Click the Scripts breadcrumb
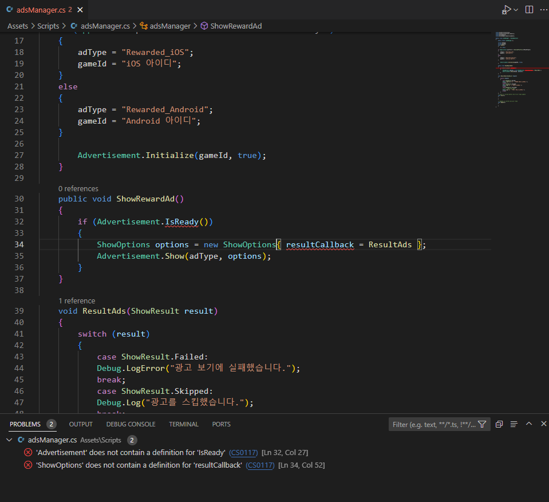Viewport: 549px width, 502px height. [48, 26]
